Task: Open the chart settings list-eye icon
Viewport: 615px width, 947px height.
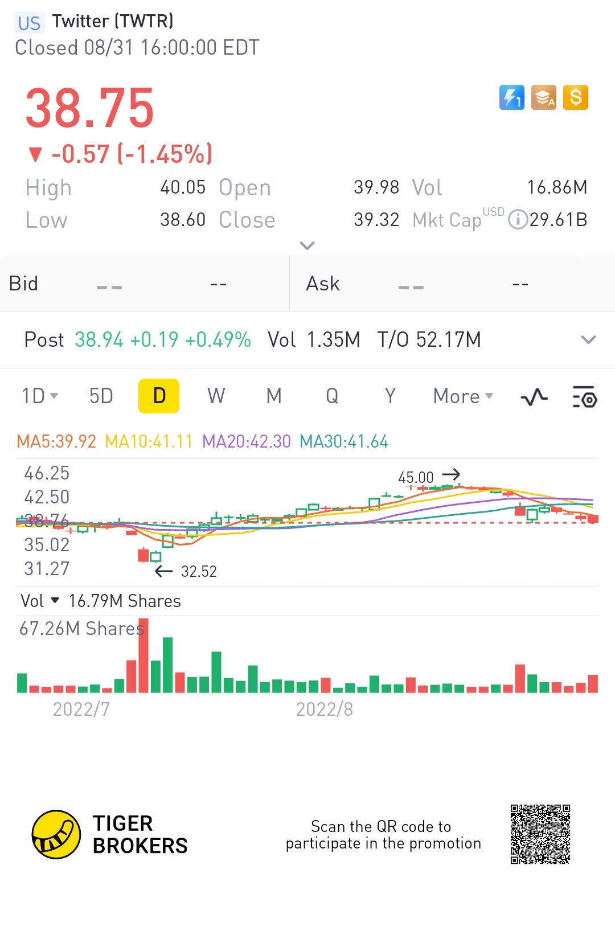Action: click(584, 396)
